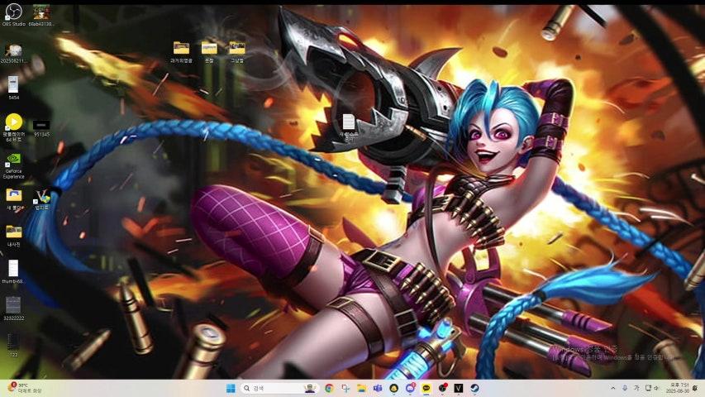Open the weather widget on taskbar
Image resolution: width=705 pixels, height=397 pixels.
pos(25,388)
